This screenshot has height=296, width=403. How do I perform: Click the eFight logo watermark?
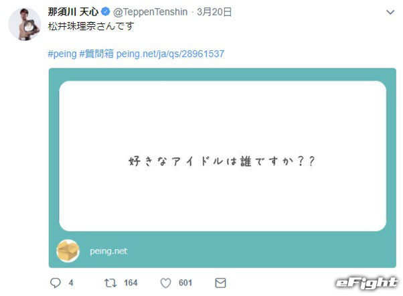coord(368,282)
